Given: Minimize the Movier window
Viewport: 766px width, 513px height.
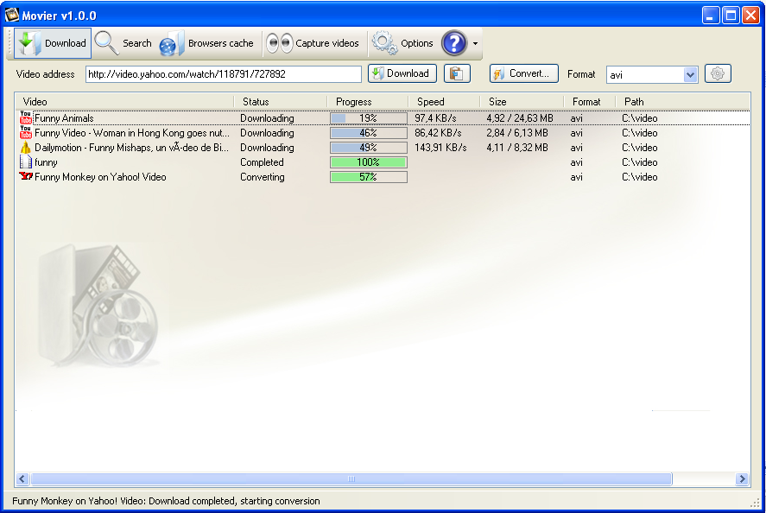Looking at the screenshot, I should click(711, 16).
